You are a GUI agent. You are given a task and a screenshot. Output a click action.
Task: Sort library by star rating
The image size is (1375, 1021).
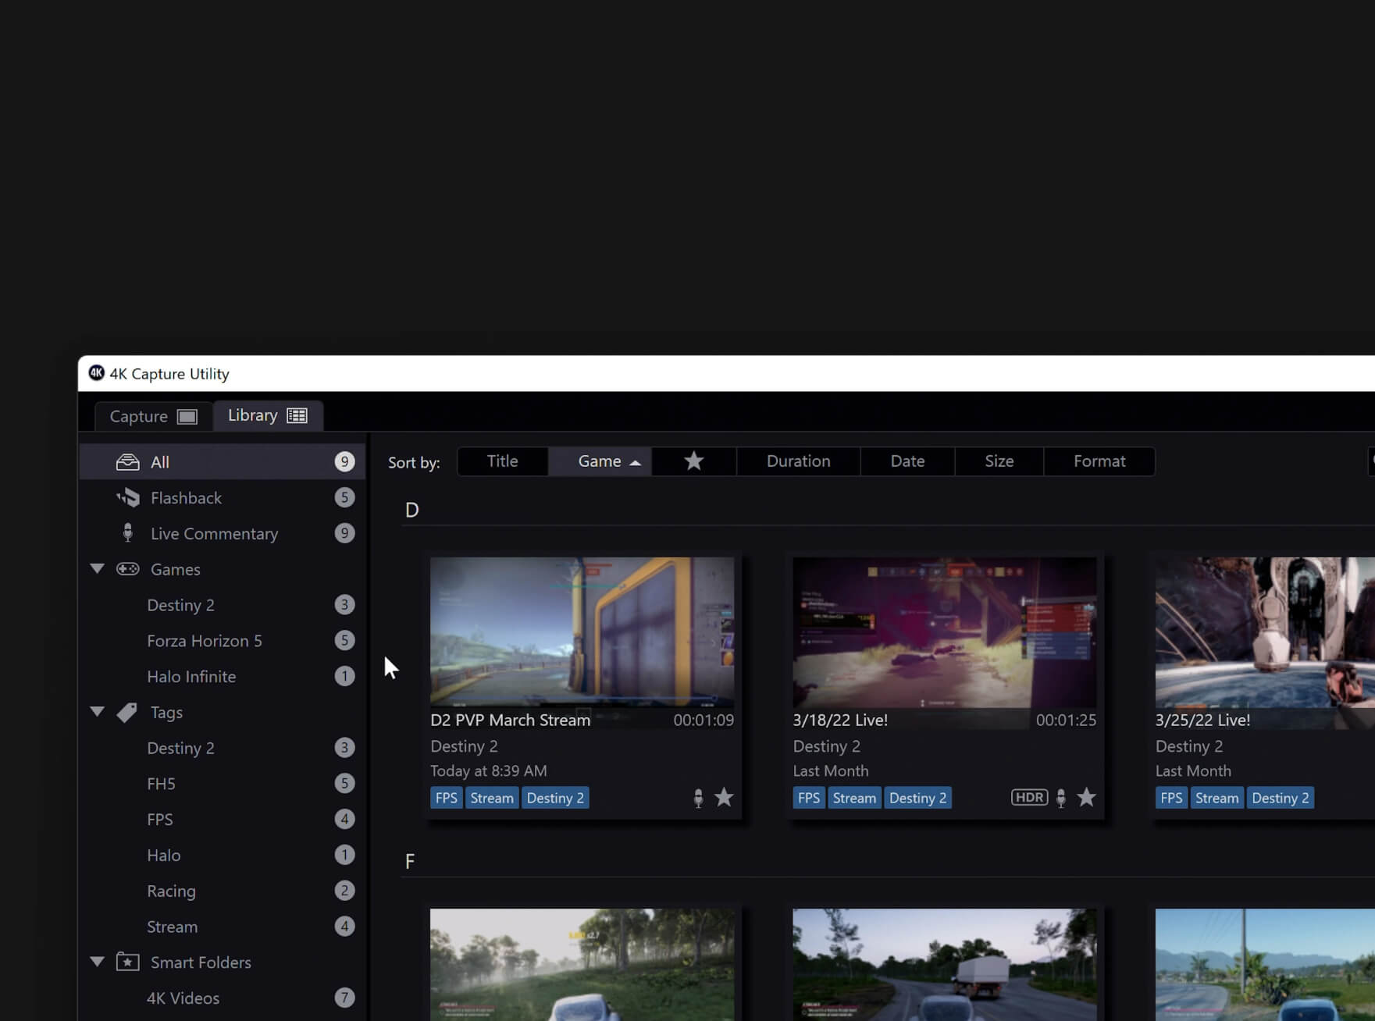click(693, 461)
